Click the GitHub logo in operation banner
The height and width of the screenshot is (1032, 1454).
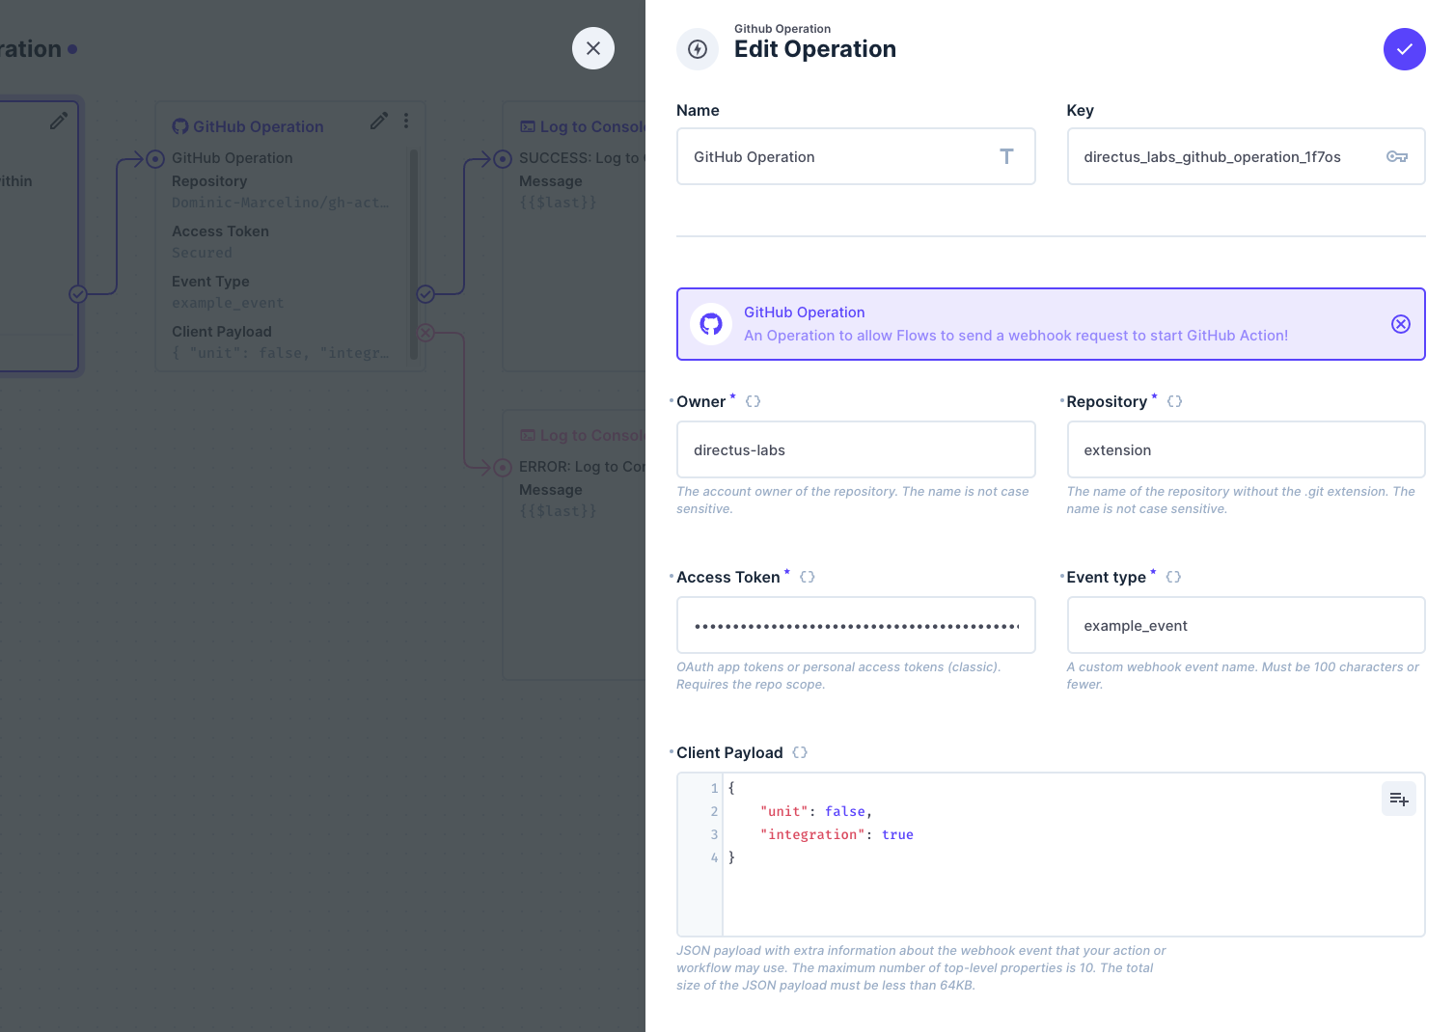(711, 324)
